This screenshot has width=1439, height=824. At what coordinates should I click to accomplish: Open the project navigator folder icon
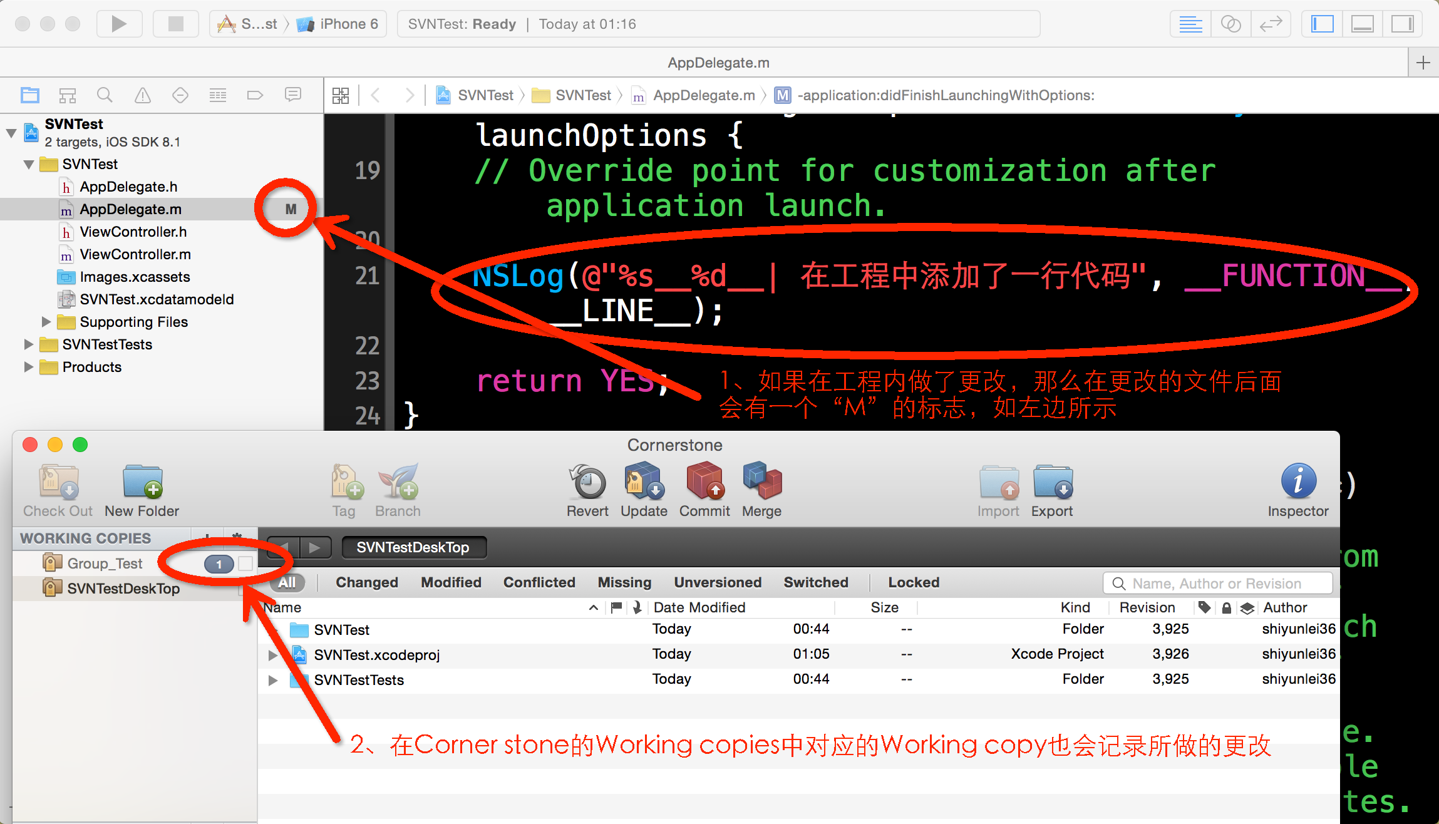[x=30, y=95]
